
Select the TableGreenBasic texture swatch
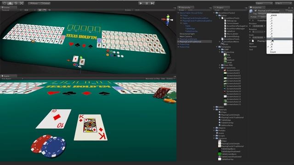point(220,154)
